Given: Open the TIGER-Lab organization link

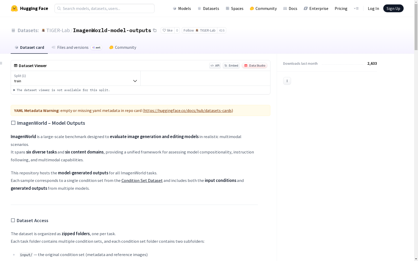Looking at the screenshot, I should (x=58, y=30).
